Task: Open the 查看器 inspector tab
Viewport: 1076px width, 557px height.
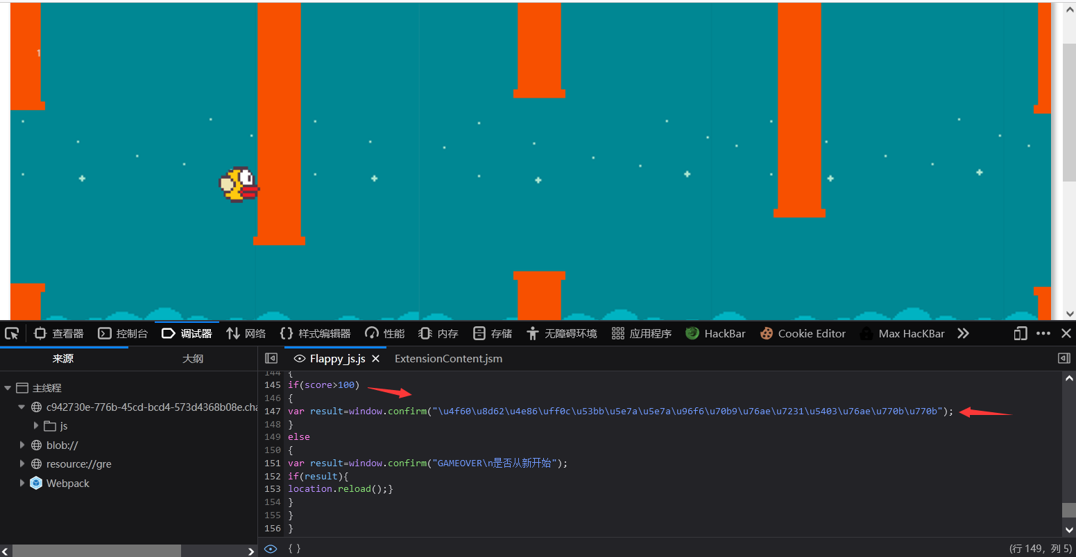Action: click(59, 333)
